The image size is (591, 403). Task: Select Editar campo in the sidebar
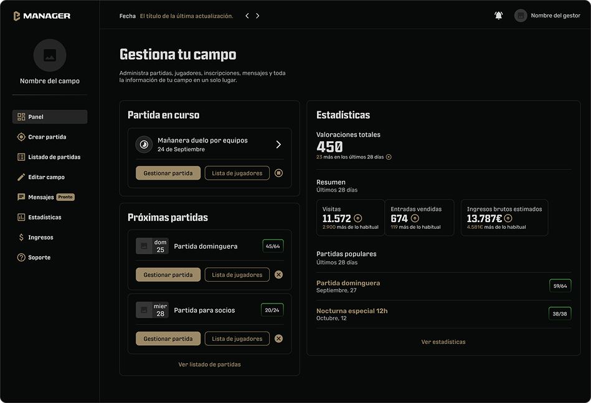[x=46, y=177]
